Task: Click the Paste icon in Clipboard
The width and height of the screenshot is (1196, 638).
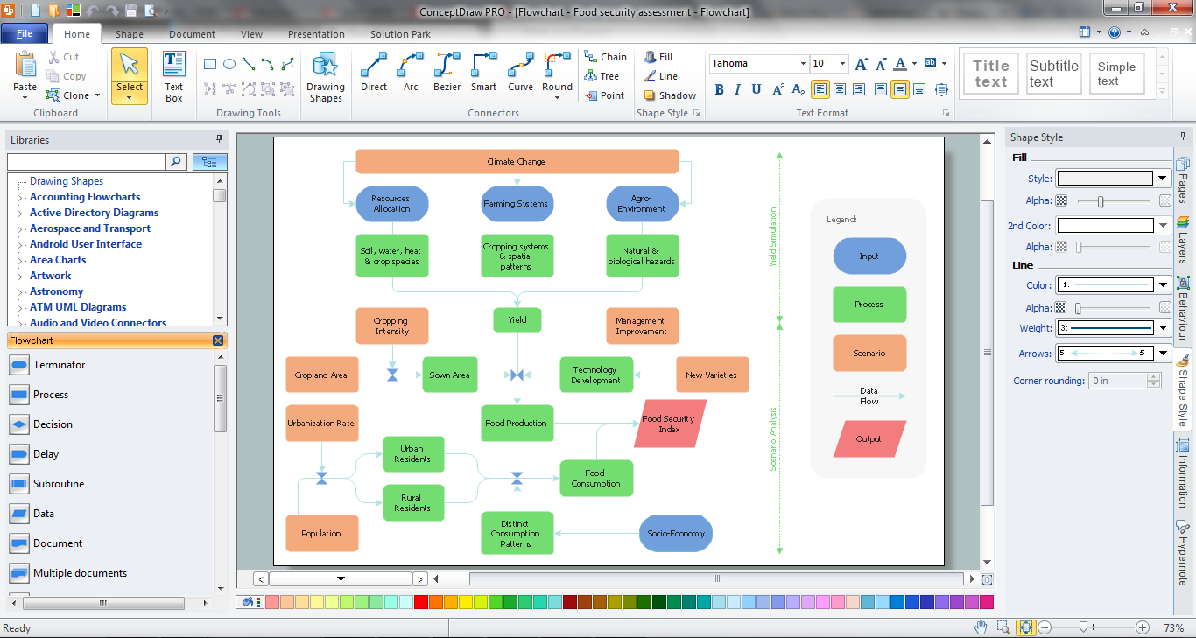Action: click(x=25, y=74)
